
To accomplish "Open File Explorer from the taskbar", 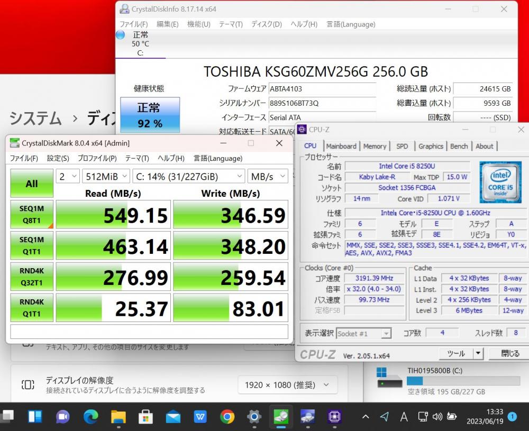I will pyautogui.click(x=118, y=417).
